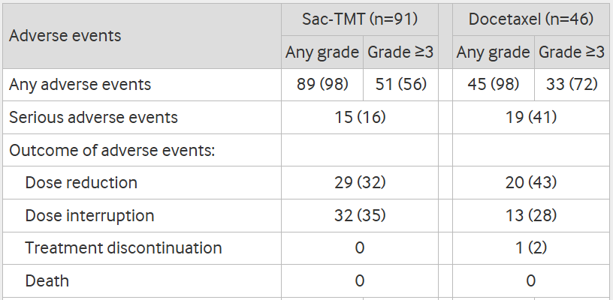Select the Sac-TMT (n=91) header cell
The height and width of the screenshot is (300, 613).
359,19
